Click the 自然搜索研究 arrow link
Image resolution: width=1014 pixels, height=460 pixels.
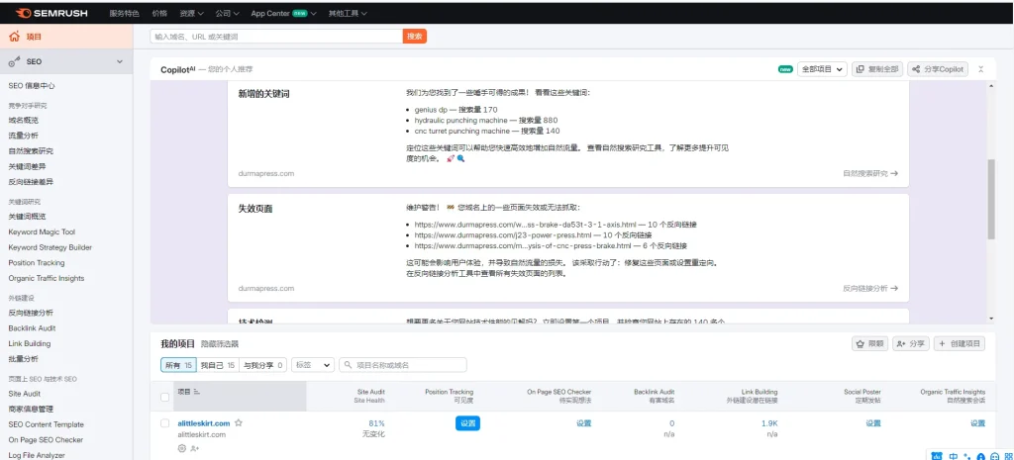pyautogui.click(x=870, y=174)
